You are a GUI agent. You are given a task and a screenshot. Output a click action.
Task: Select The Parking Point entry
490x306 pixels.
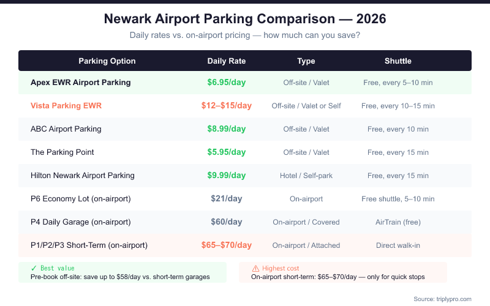62,152
